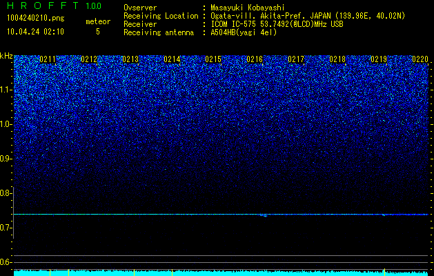This screenshot has width=434, height=276.
Task: Click the 0.7 frequency axis label
Action: pyautogui.click(x=6, y=228)
